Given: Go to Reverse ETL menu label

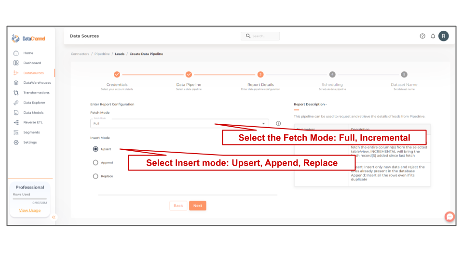Looking at the screenshot, I should [x=33, y=122].
